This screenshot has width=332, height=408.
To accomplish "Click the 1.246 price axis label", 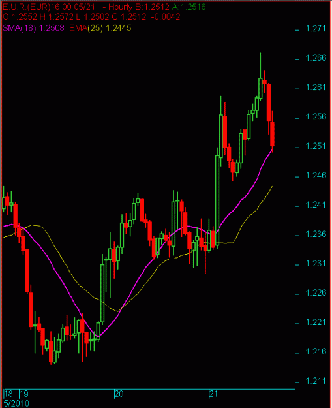I will pyautogui.click(x=316, y=176).
